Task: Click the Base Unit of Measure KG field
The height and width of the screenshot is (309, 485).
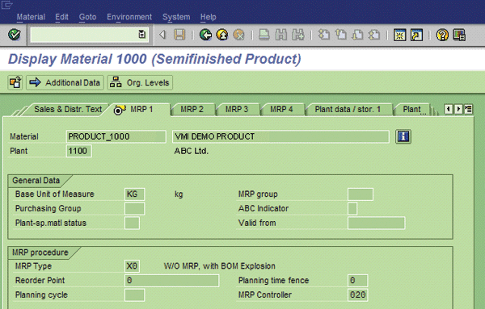Action: [x=134, y=194]
